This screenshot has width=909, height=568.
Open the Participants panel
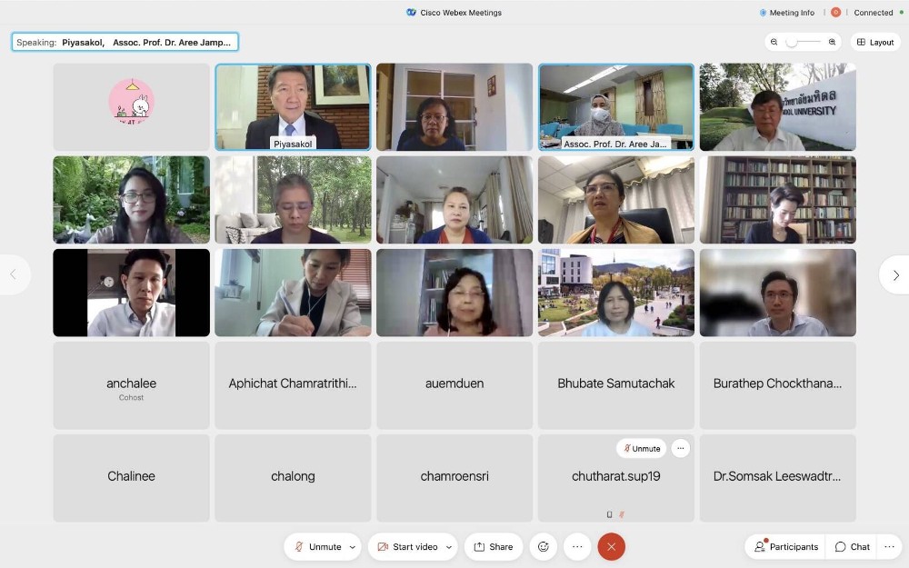785,546
